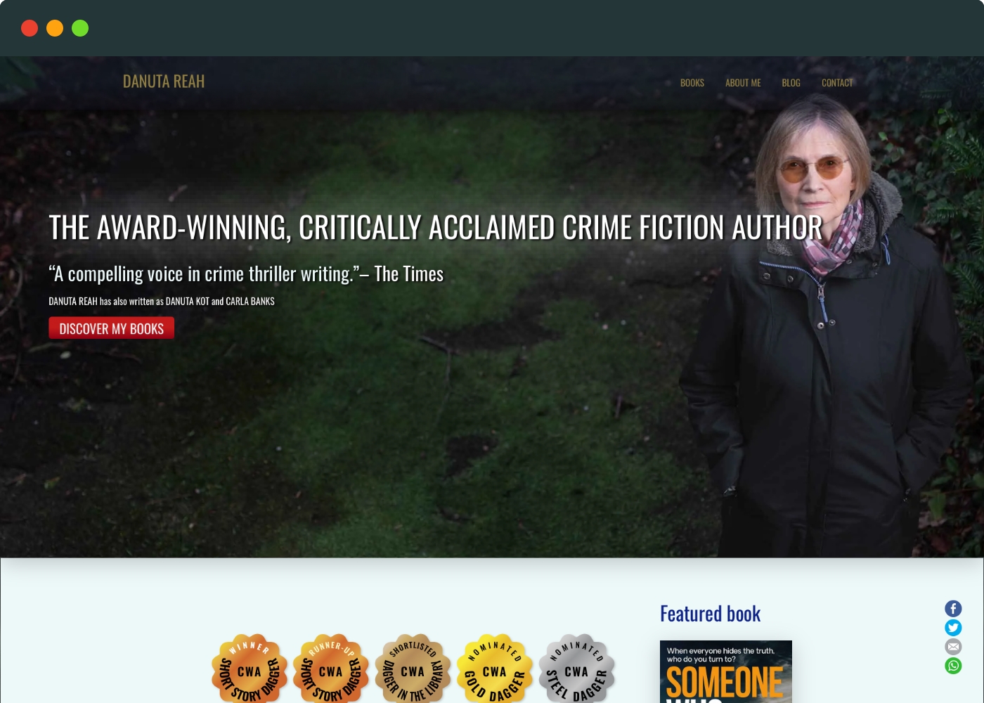The image size is (984, 703).
Task: Click the Runner-Up Short Story Dagger badge
Action: tap(331, 669)
